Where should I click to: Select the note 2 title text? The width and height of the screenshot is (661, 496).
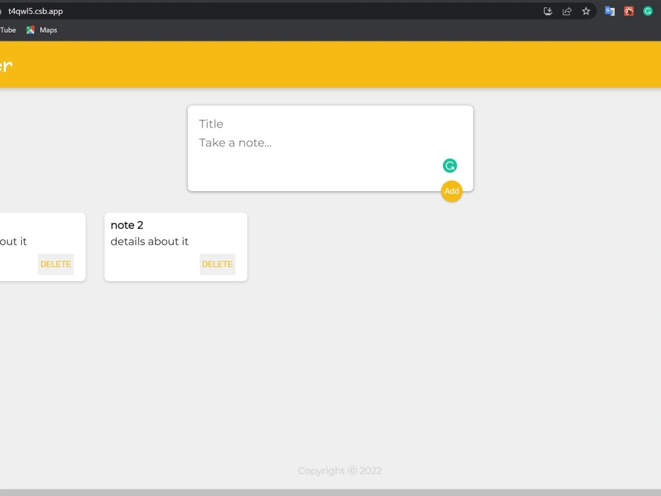127,226
